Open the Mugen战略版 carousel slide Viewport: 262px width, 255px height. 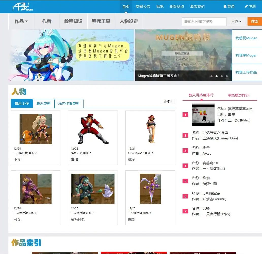point(184,55)
